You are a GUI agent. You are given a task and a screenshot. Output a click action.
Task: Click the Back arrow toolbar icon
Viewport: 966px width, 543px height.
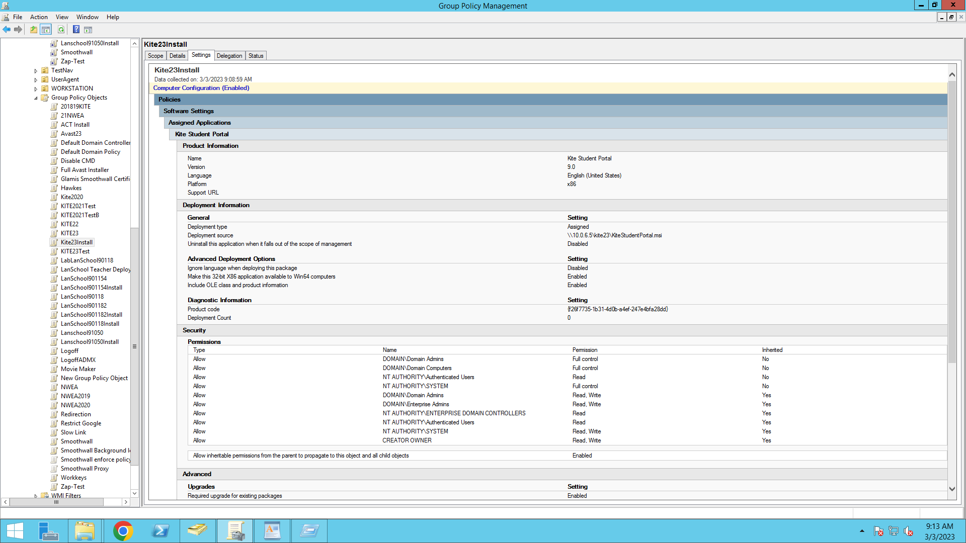click(7, 30)
